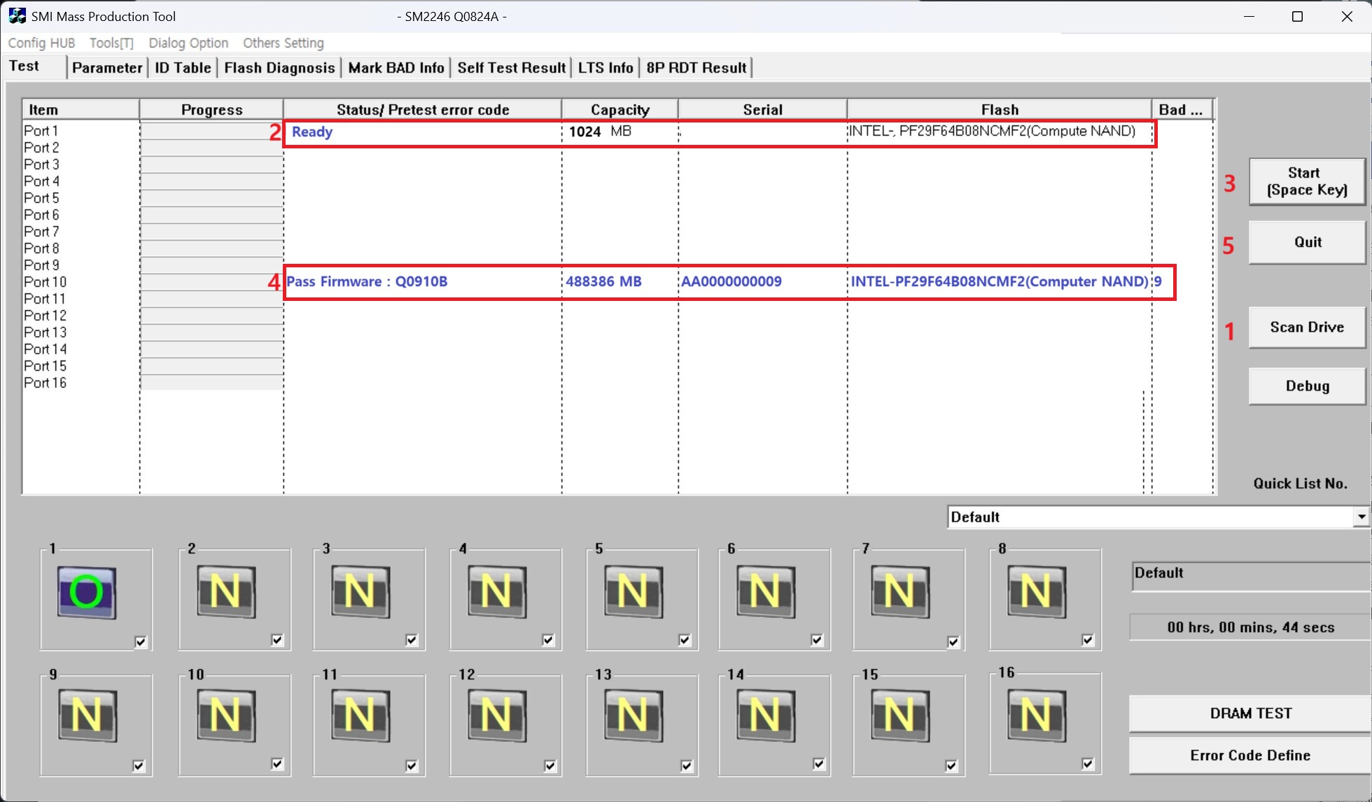Image resolution: width=1372 pixels, height=802 pixels.
Task: Click the port 1 drive status icon
Action: coord(87,593)
